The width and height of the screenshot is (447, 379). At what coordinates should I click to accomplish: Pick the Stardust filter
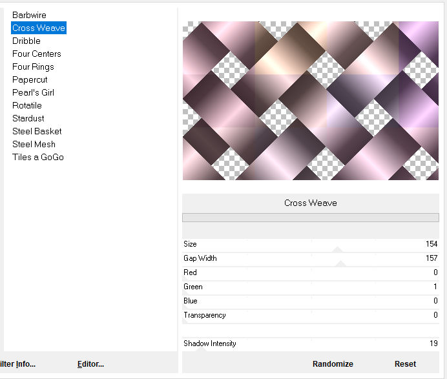pyautogui.click(x=28, y=118)
